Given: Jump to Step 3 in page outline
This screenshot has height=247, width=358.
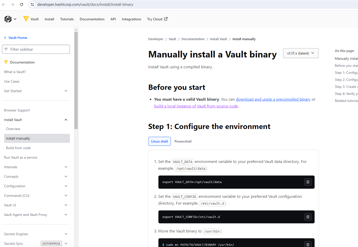Looking at the screenshot, I should click(346, 87).
